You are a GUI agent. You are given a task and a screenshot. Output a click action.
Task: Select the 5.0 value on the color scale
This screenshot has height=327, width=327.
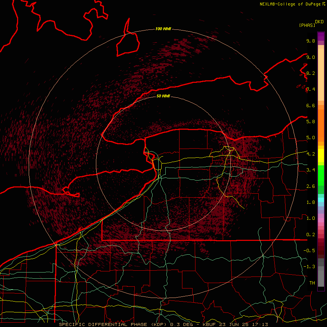click(x=311, y=138)
